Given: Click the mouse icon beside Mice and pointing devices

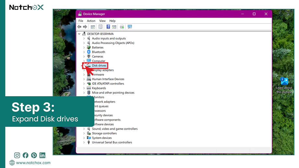Looking at the screenshot, I should pos(89,93).
